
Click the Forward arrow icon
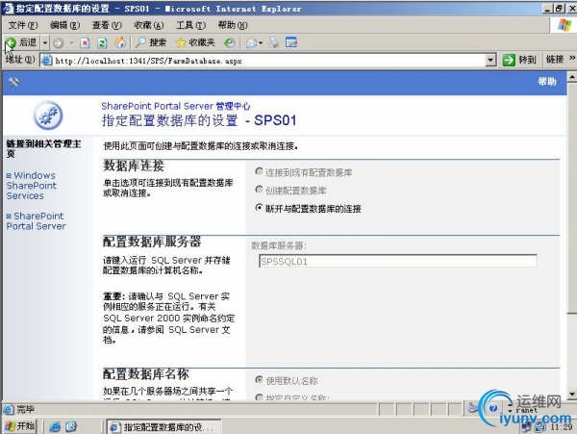[58, 43]
